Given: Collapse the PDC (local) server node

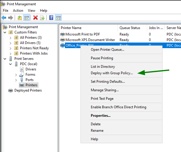Looking at the screenshot, I should point(10,64).
